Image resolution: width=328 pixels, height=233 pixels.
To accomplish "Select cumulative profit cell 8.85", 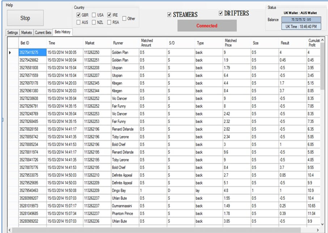I will 314,91.
